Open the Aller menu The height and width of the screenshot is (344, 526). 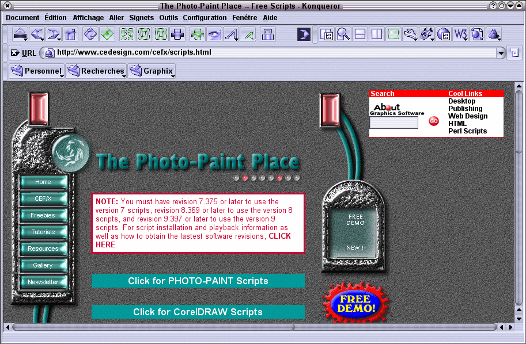[116, 18]
